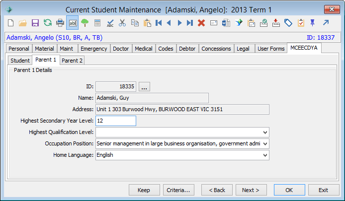Click the application icon in title bar
This screenshot has width=345, height=201.
pyautogui.click(x=9, y=9)
